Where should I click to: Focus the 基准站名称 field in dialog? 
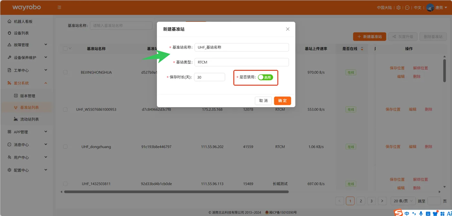click(x=241, y=47)
